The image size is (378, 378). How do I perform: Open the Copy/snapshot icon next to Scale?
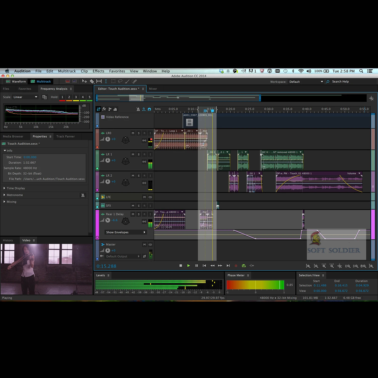pyautogui.click(x=45, y=97)
